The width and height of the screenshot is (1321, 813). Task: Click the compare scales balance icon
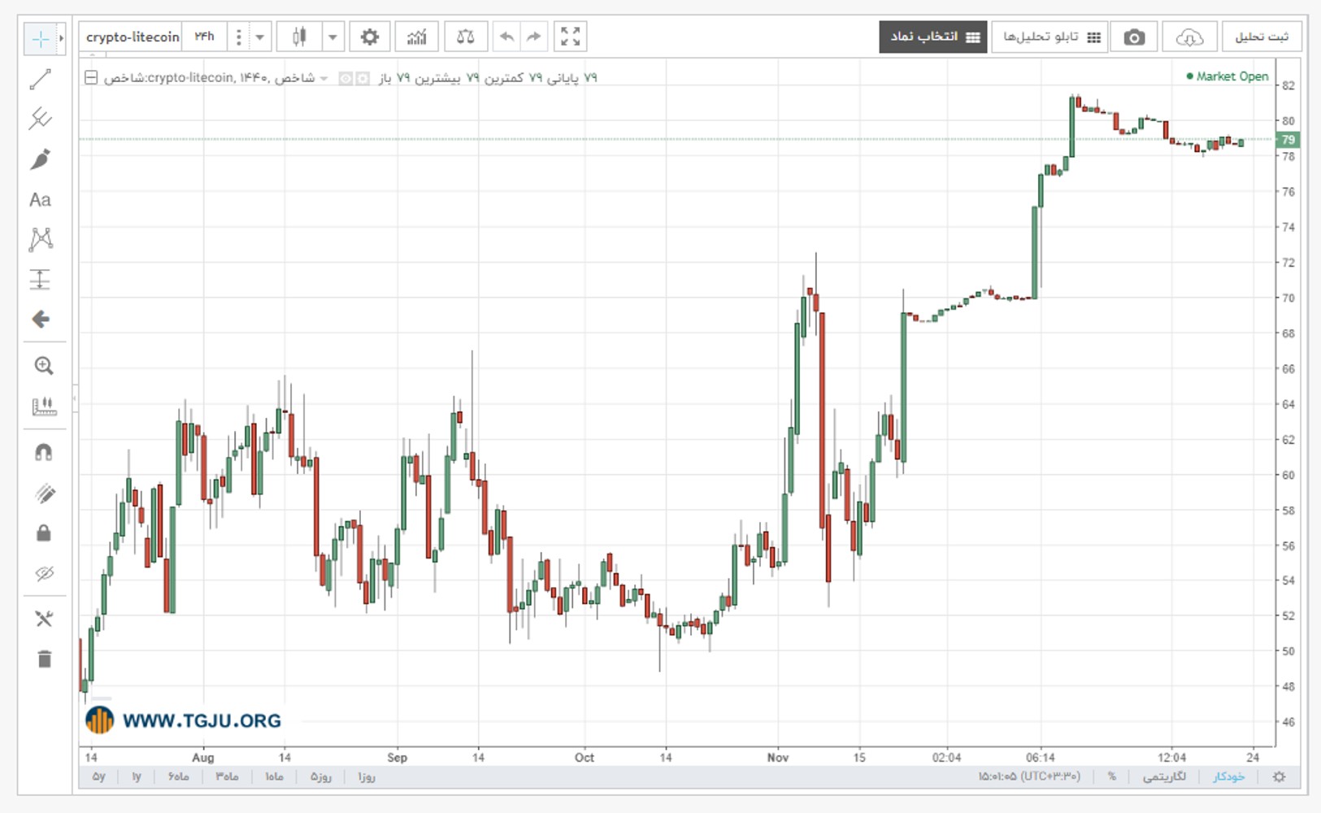pyautogui.click(x=466, y=37)
